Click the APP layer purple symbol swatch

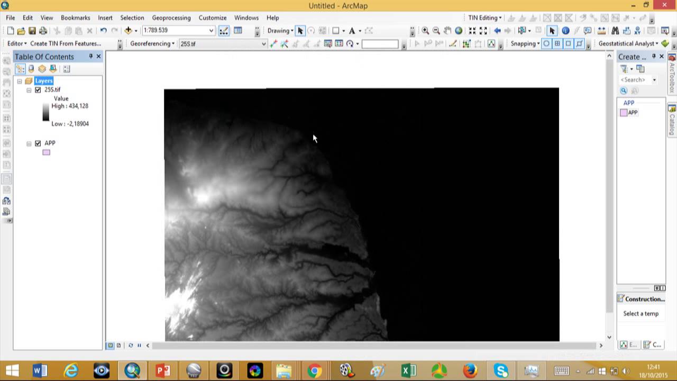[47, 152]
